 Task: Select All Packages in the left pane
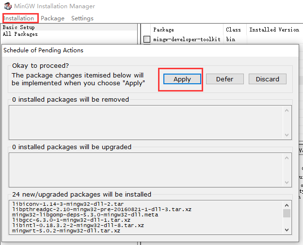20,34
